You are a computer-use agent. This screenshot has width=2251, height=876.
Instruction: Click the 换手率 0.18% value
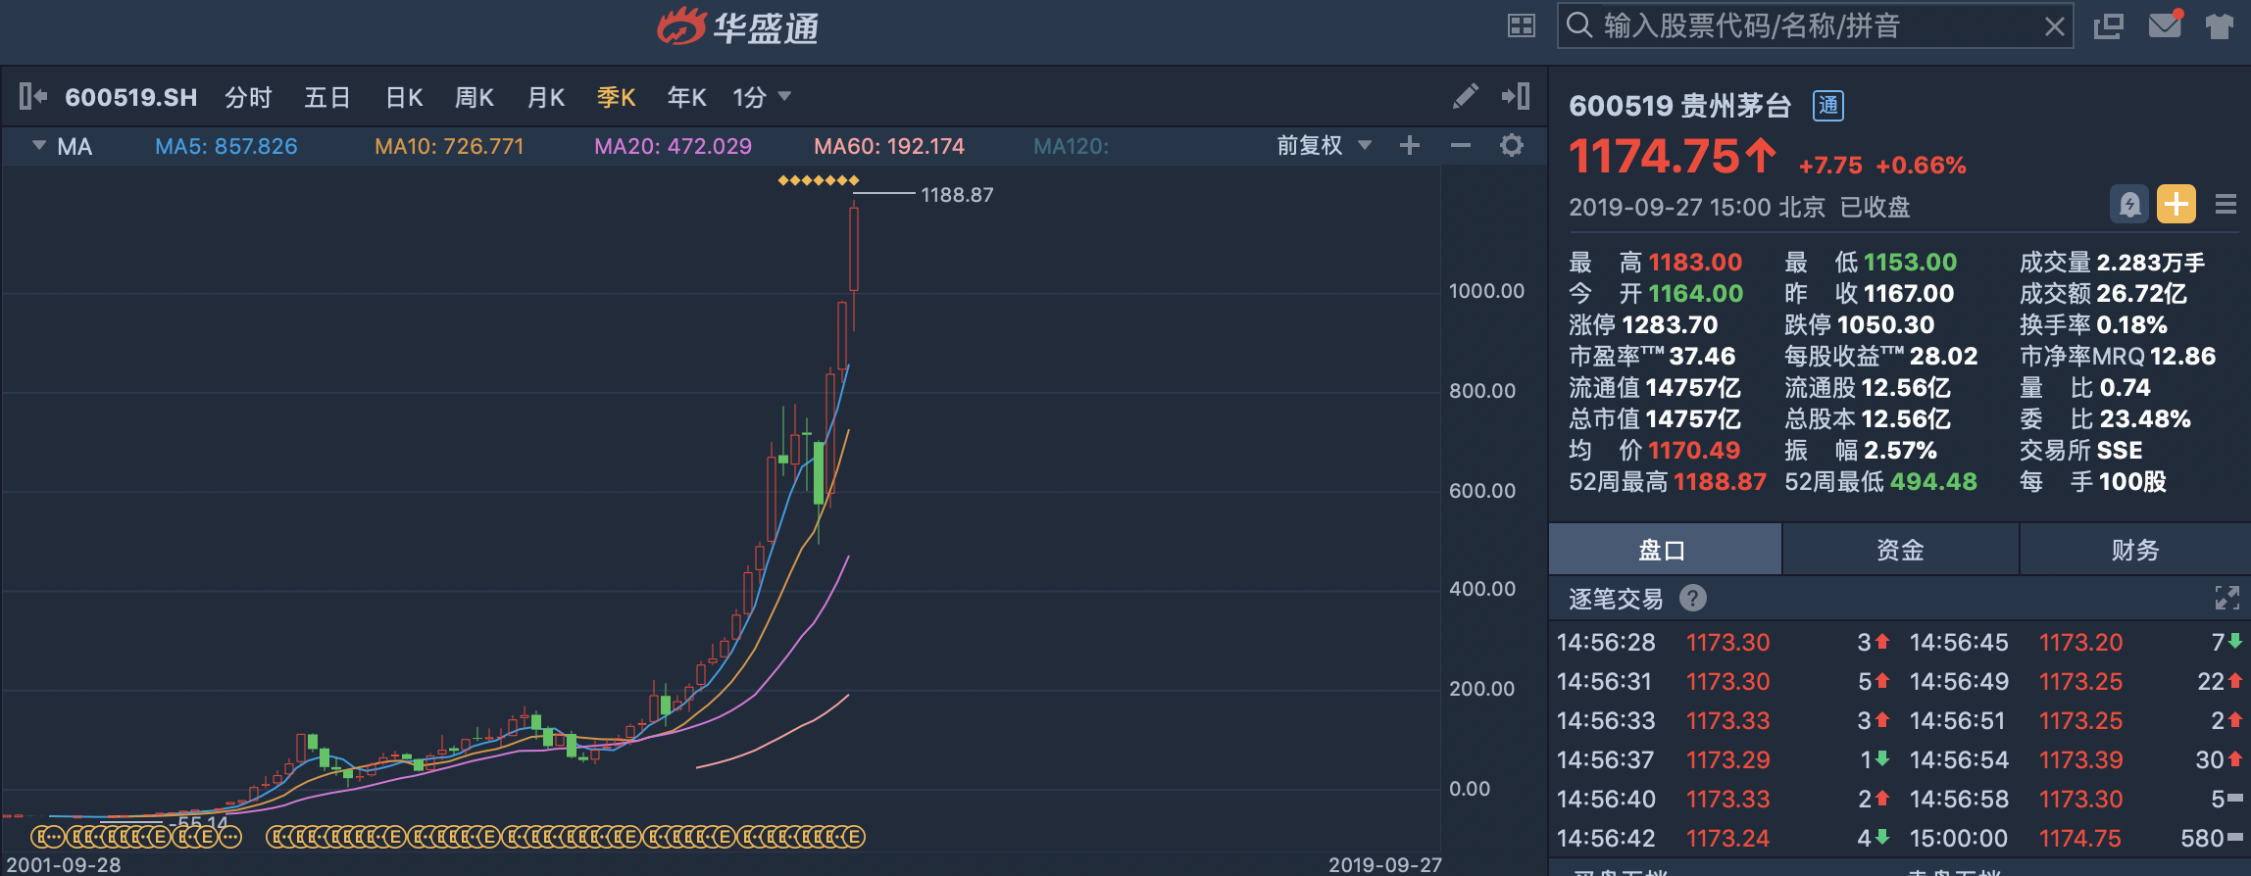tap(2132, 325)
